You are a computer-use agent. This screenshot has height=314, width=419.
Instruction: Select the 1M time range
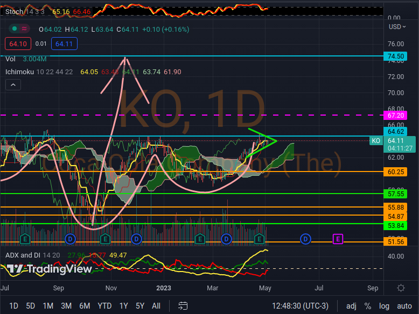[x=48, y=306]
